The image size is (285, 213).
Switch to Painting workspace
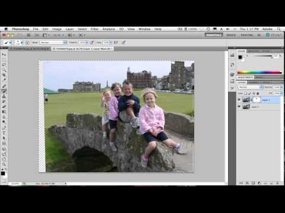(247, 35)
